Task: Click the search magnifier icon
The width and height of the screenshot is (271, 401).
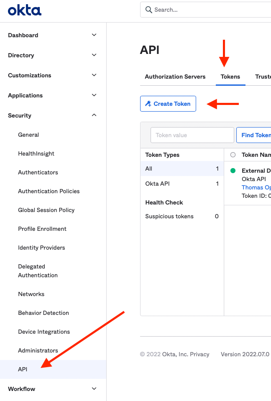Action: 148,10
